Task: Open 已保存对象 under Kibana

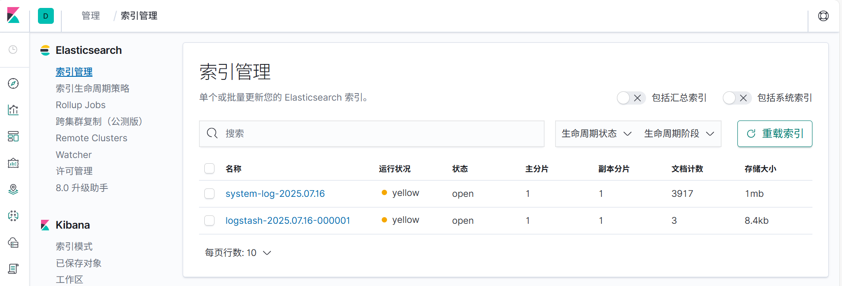Action: pyautogui.click(x=79, y=263)
